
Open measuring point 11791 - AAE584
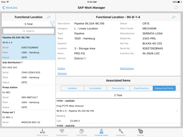coord(118,111)
